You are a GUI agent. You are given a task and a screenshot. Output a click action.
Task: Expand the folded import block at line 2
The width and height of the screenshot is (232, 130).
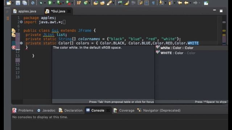[x=21, y=22]
